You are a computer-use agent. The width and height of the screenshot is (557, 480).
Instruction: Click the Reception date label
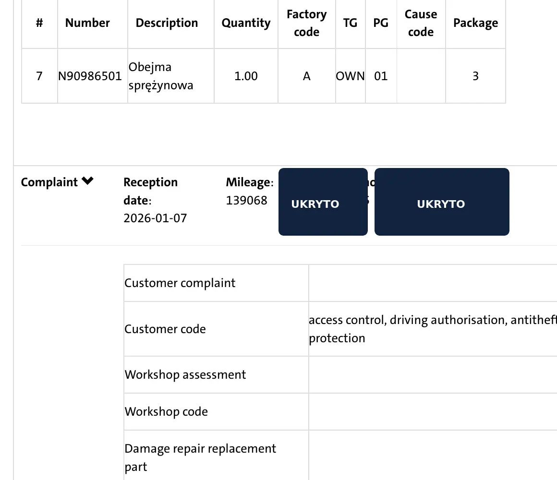[150, 191]
